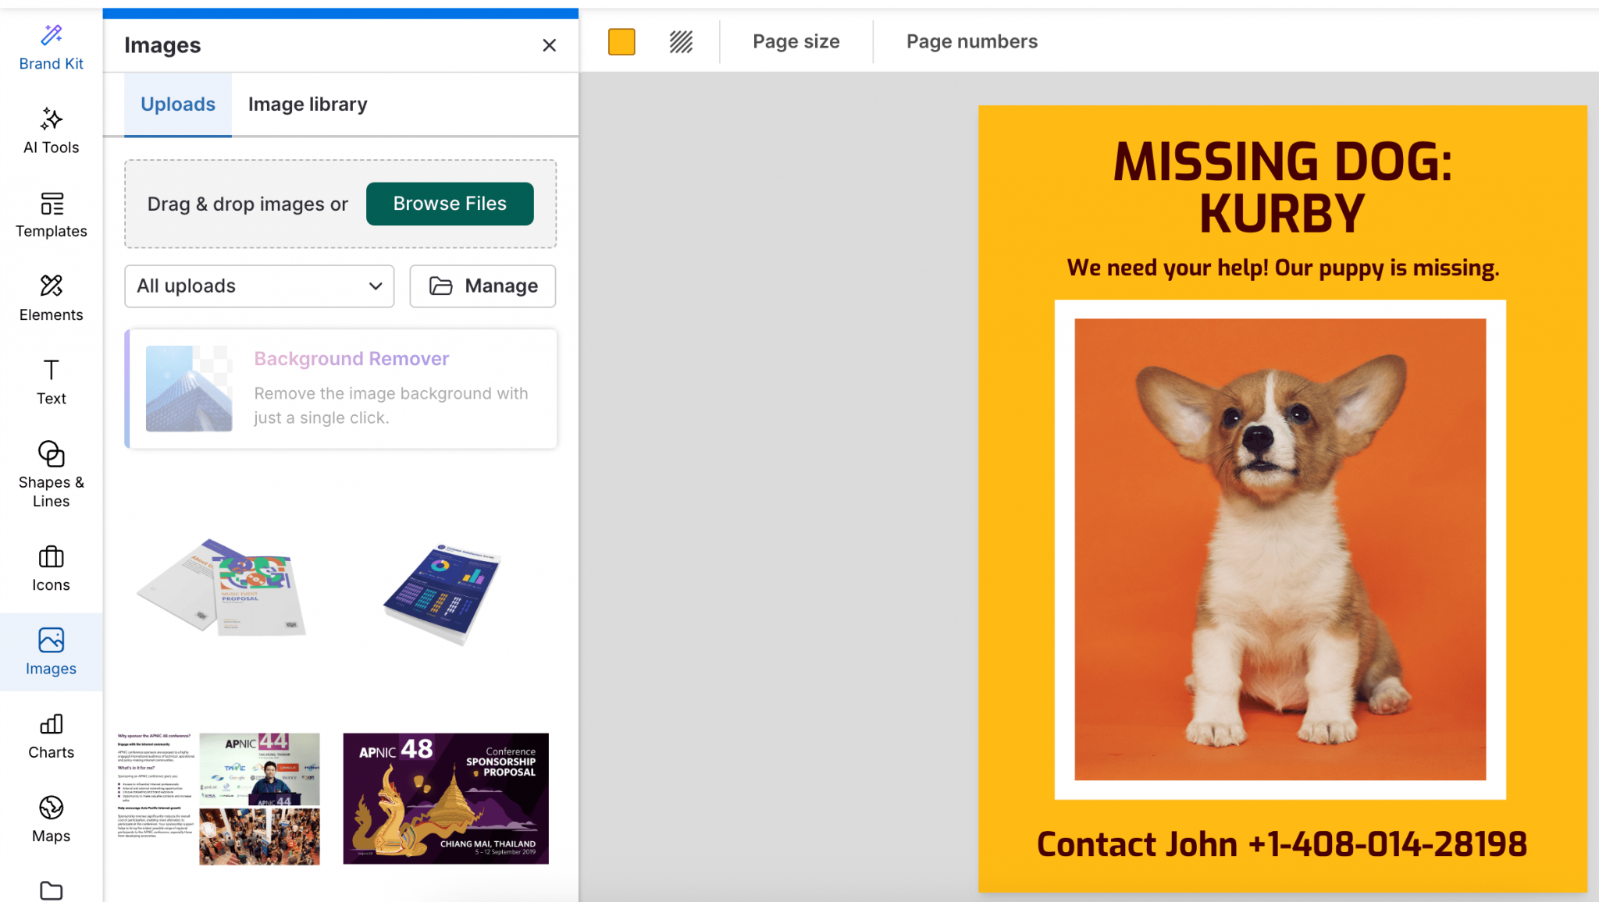The height and width of the screenshot is (902, 1599).
Task: Switch to the Uploads tab
Action: coord(178,105)
